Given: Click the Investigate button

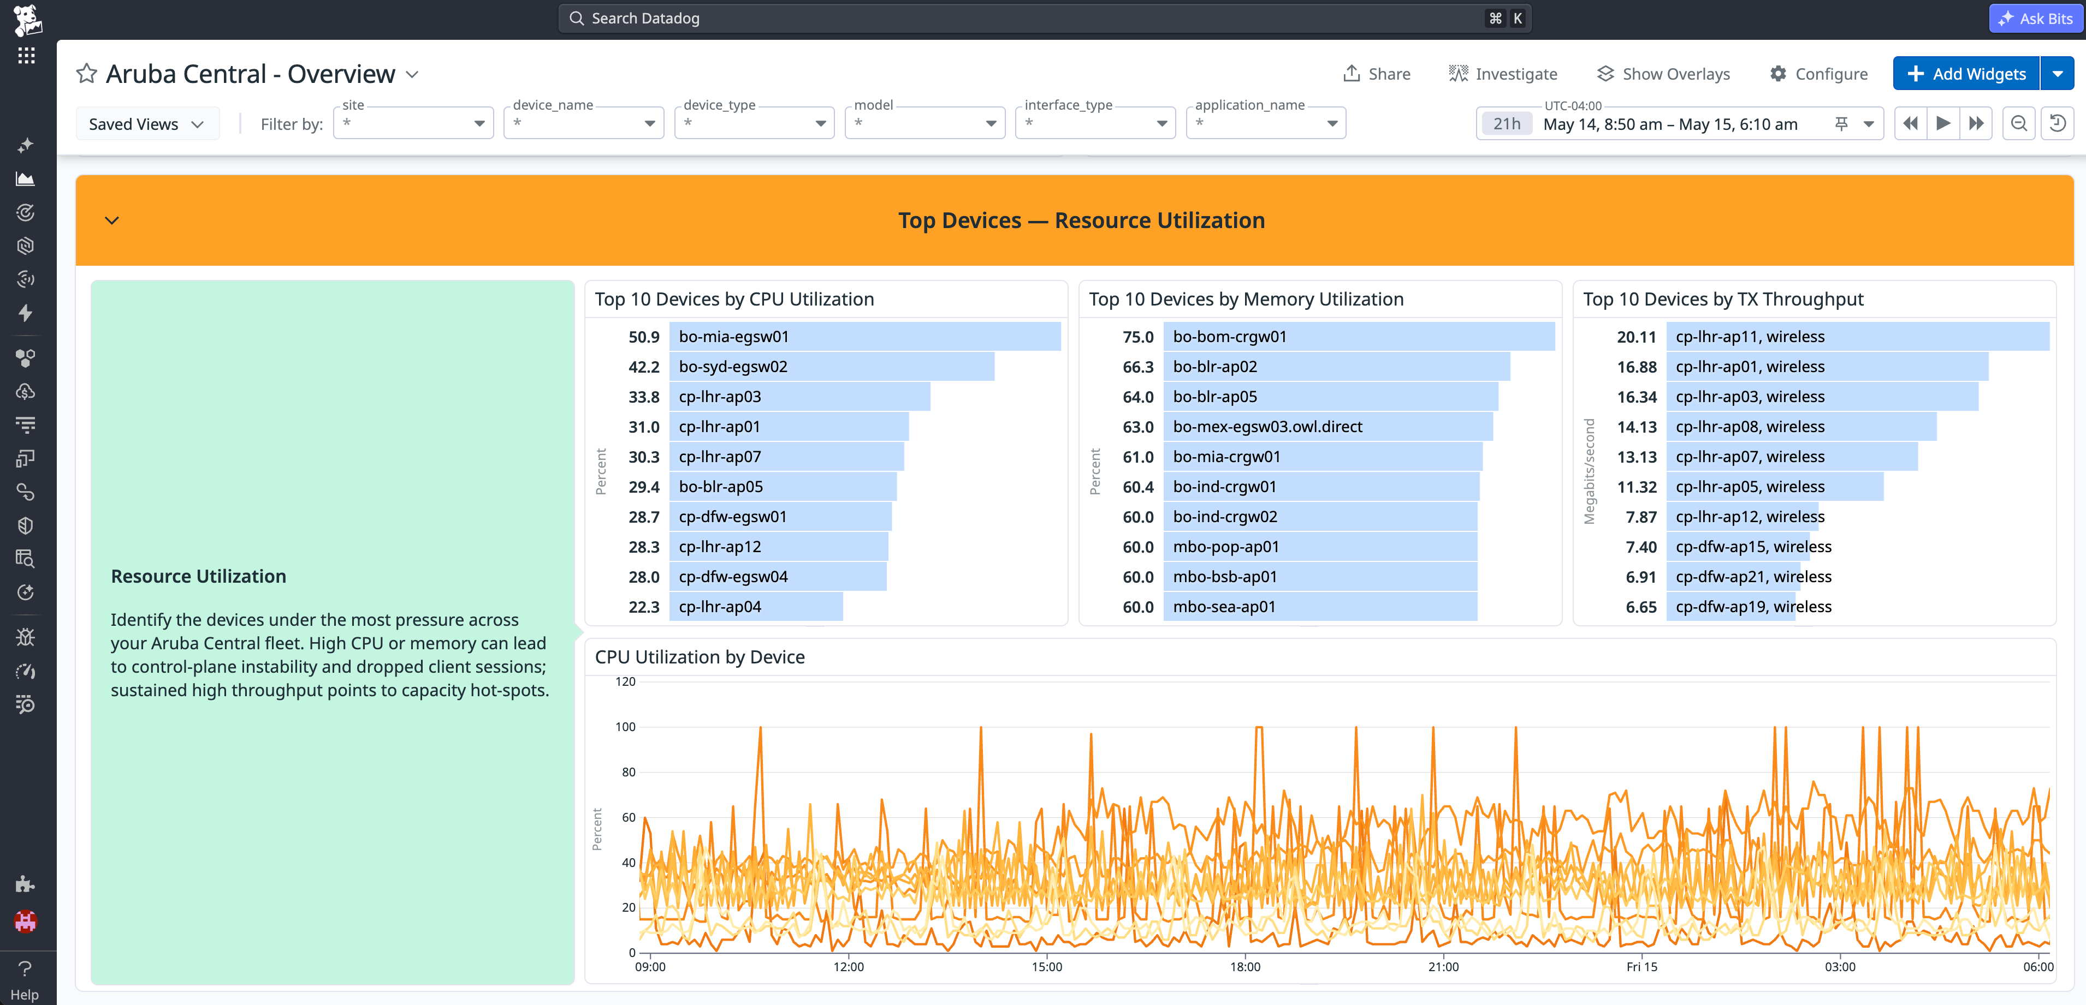Looking at the screenshot, I should click(x=1503, y=74).
